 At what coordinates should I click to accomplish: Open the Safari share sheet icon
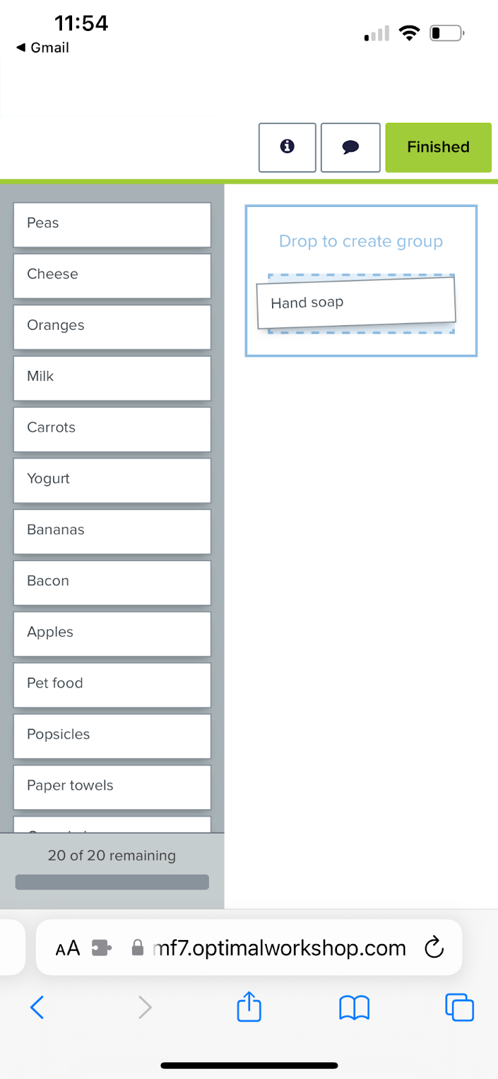(x=249, y=1006)
